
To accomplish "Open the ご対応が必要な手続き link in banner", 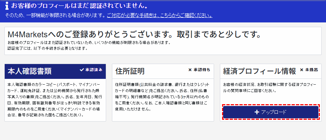I will coord(160,16).
